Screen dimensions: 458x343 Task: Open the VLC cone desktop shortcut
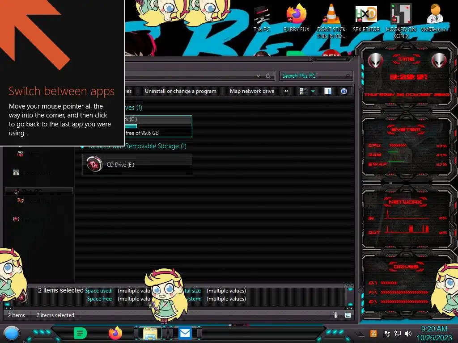coord(331,21)
